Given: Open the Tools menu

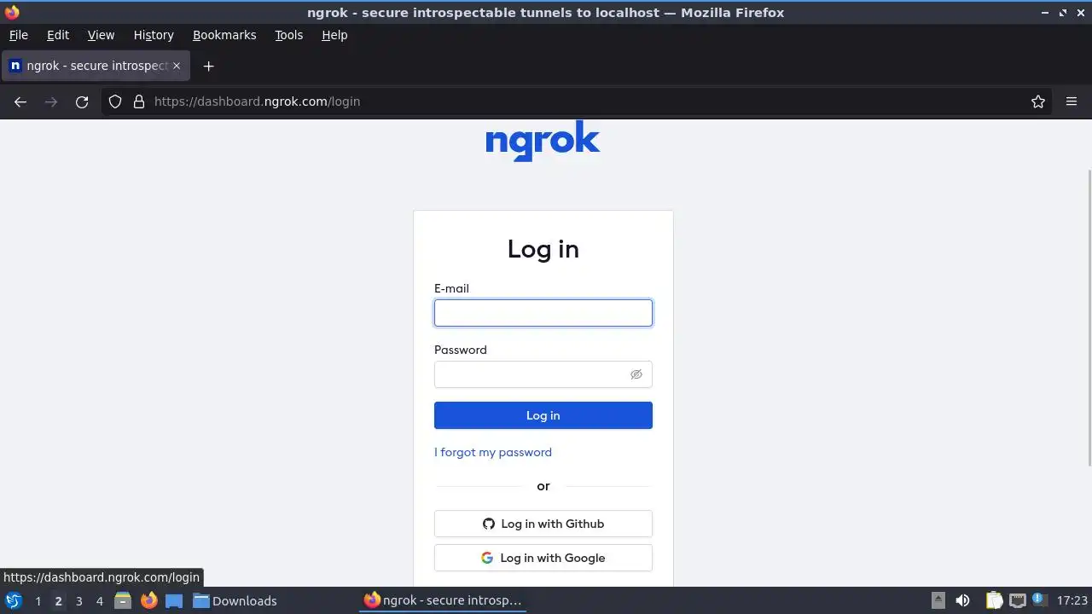Looking at the screenshot, I should click(x=289, y=35).
